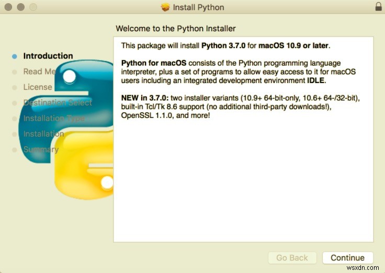
Task: Click the dimmed Go Back button
Action: point(292,258)
